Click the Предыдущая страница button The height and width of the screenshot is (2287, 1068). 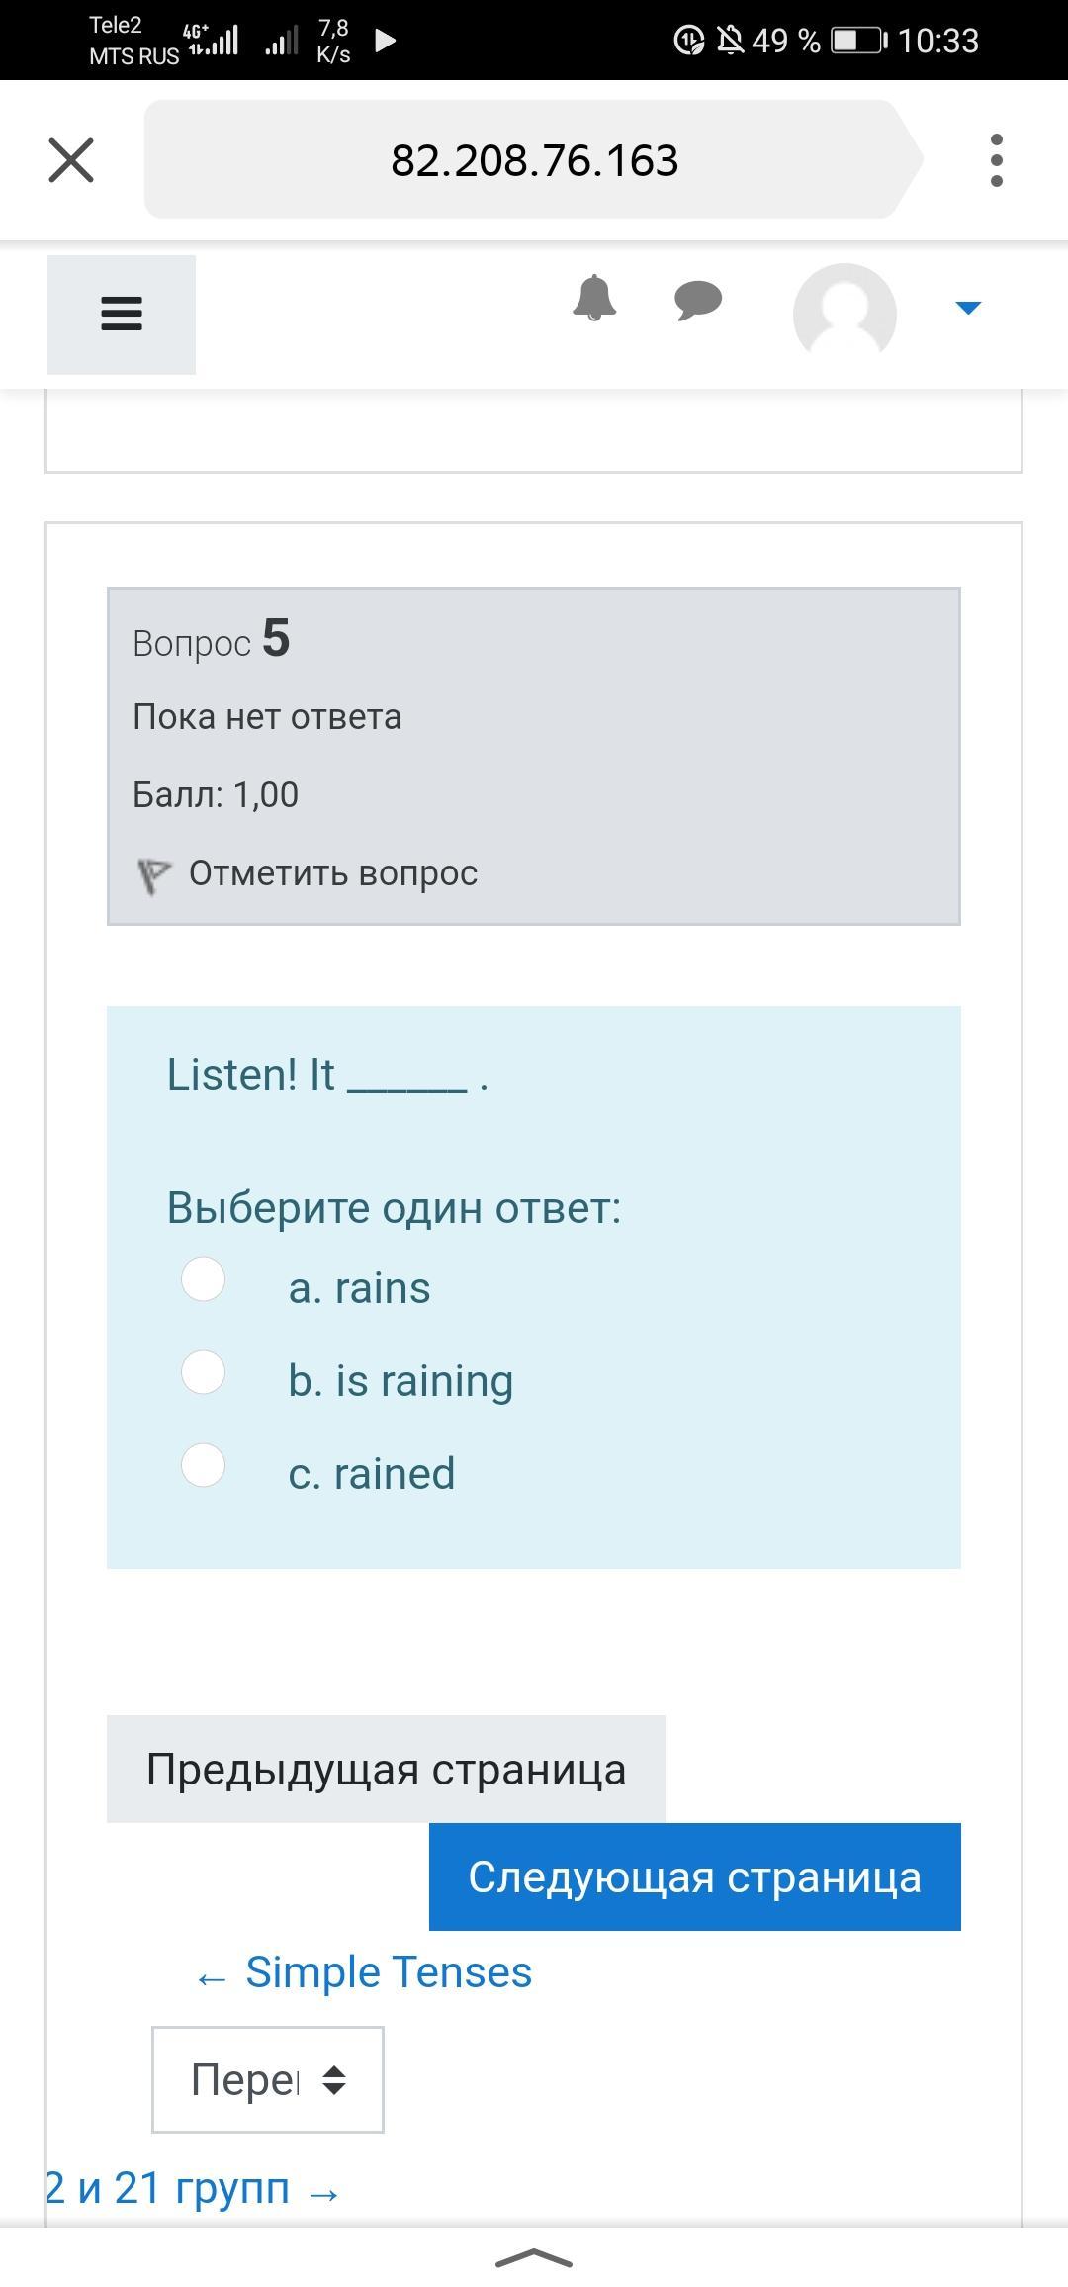point(386,1770)
